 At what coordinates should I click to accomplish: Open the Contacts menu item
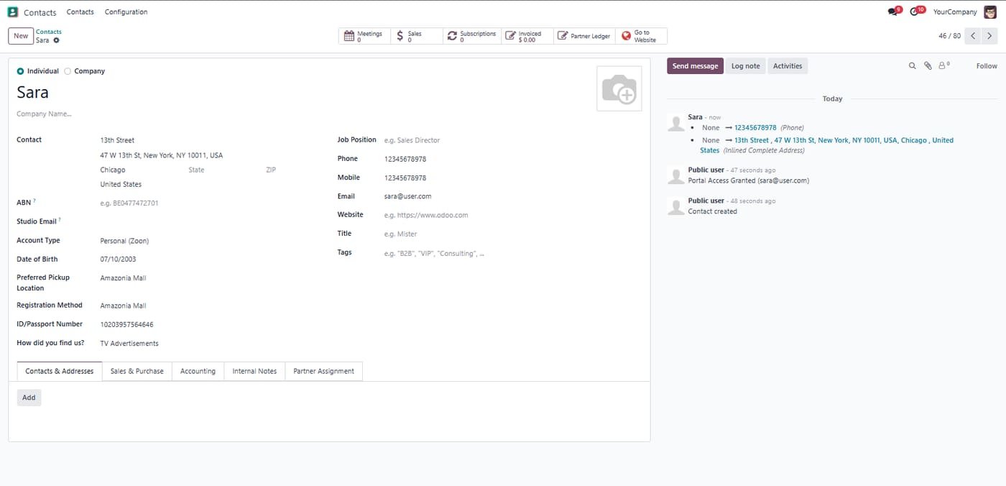click(x=80, y=12)
